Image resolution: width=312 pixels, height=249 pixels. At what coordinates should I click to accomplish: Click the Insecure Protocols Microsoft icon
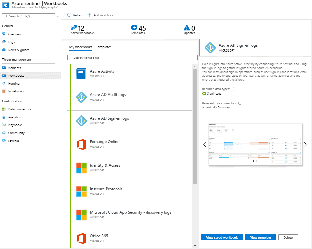point(81,191)
